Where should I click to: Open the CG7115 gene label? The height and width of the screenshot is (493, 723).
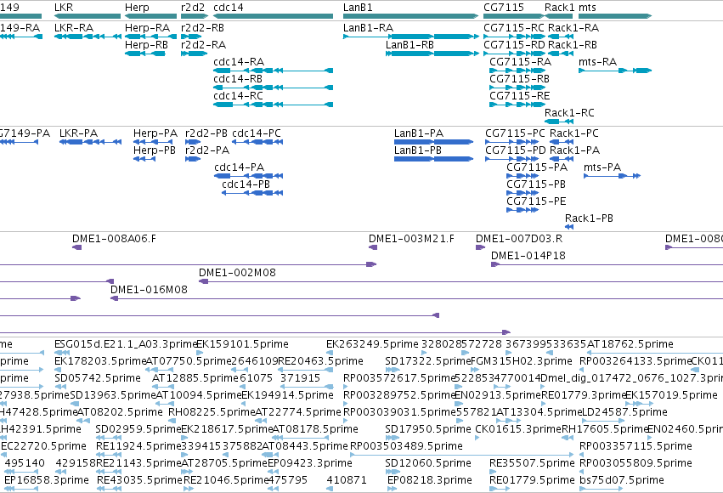(504, 8)
